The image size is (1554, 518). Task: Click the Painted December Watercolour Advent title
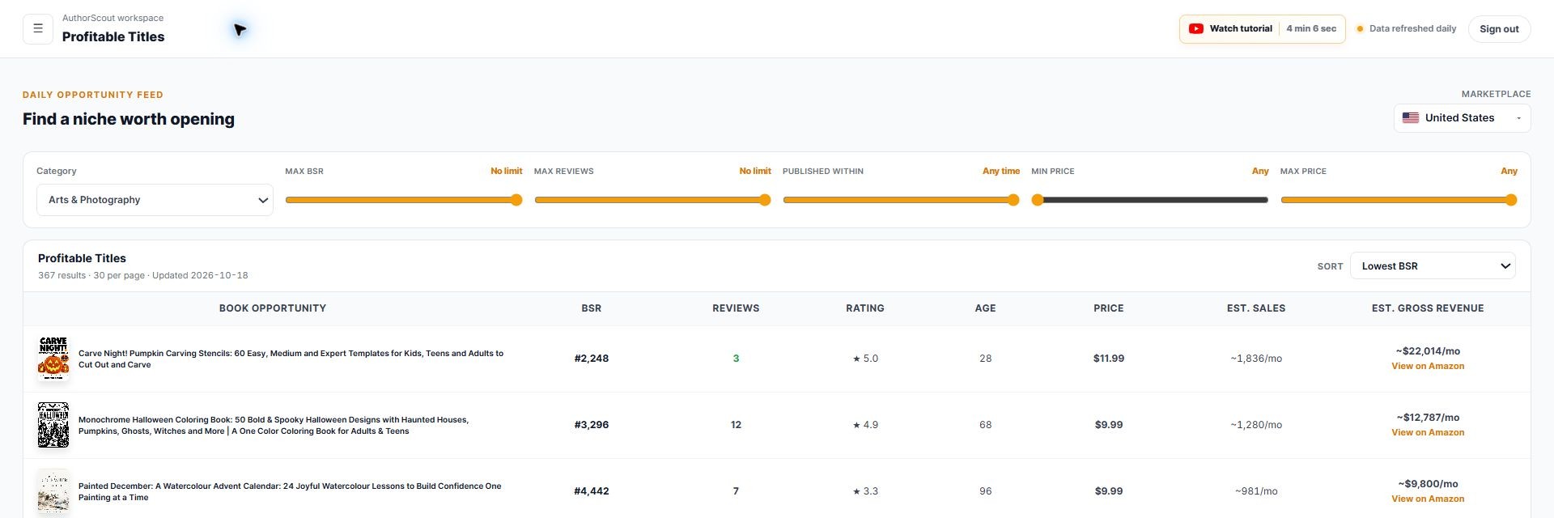(290, 492)
